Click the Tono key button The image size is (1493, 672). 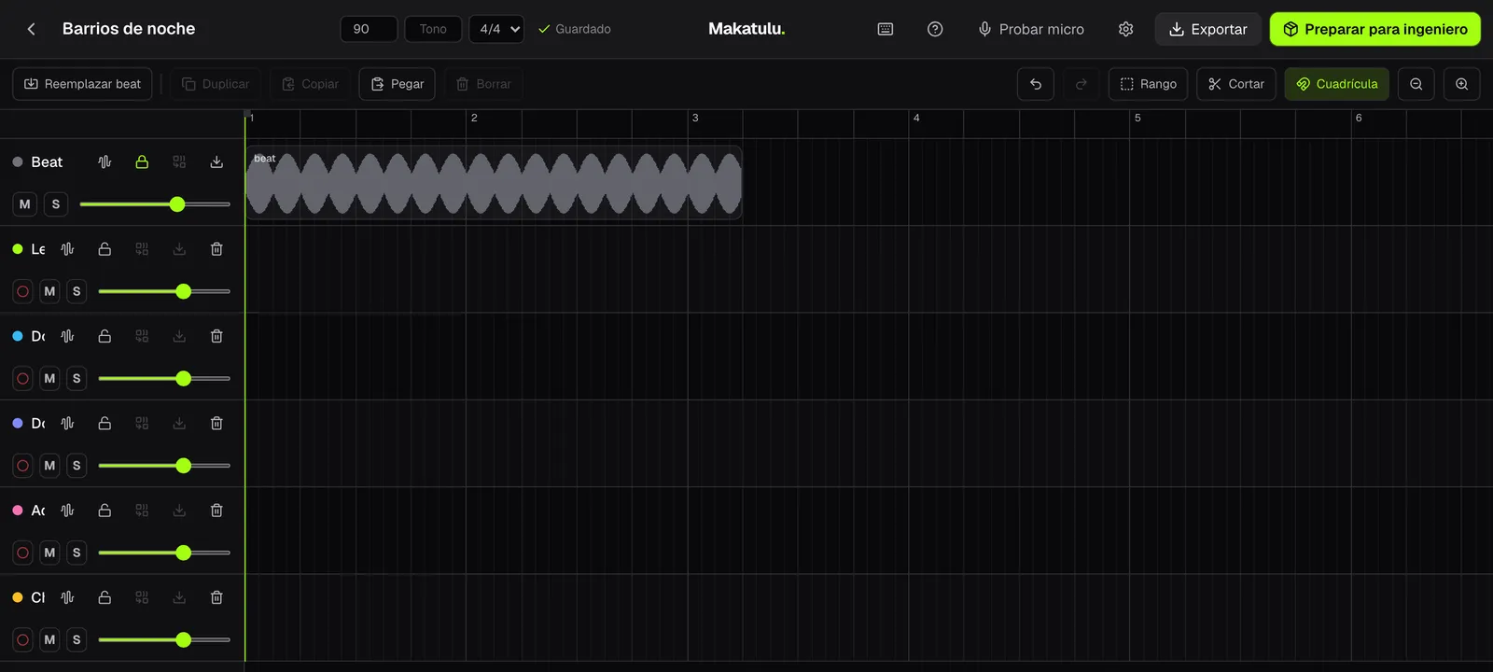[433, 29]
